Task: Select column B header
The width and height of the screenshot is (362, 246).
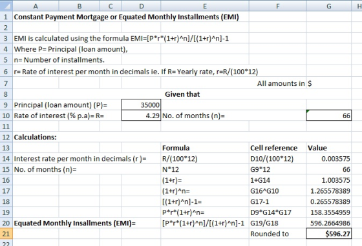Action: (x=79, y=6)
